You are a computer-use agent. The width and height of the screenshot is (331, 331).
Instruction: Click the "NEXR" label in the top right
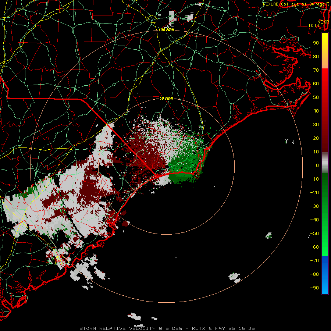tap(323, 22)
